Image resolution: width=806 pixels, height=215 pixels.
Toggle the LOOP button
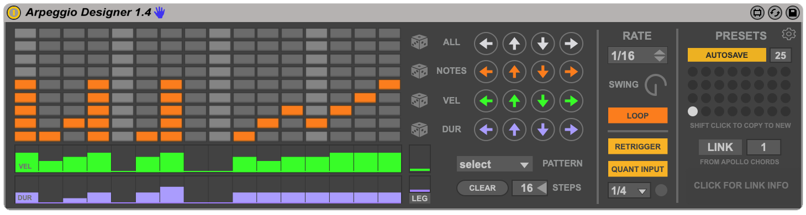pos(638,116)
